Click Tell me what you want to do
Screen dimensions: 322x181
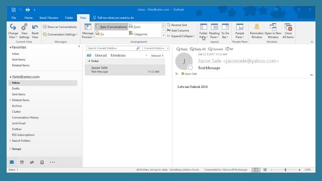coord(113,18)
